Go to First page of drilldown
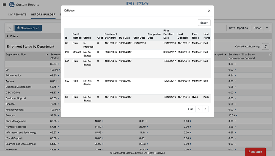275x156 pixels. (x=191, y=109)
